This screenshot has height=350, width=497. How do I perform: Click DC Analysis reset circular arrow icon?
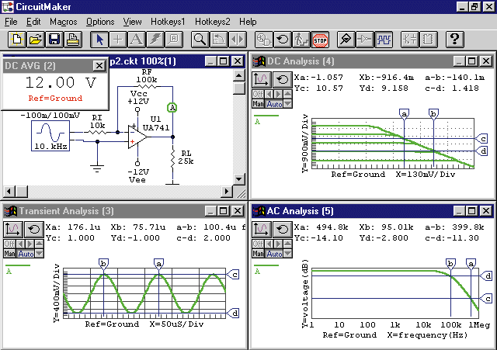(282, 79)
